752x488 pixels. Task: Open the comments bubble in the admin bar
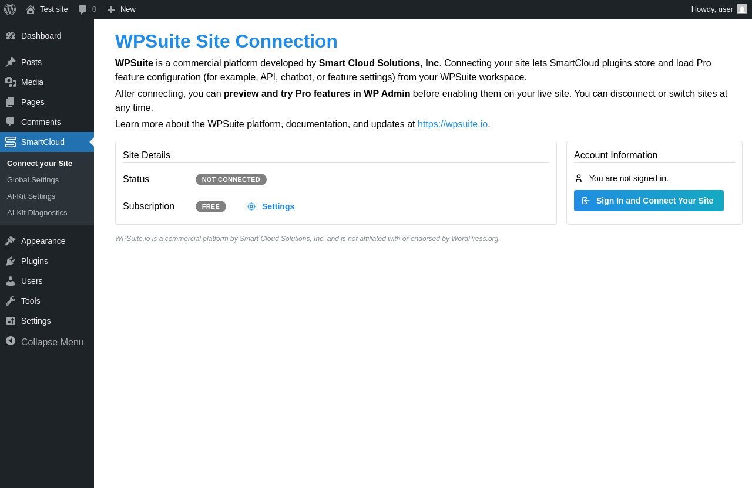83,9
